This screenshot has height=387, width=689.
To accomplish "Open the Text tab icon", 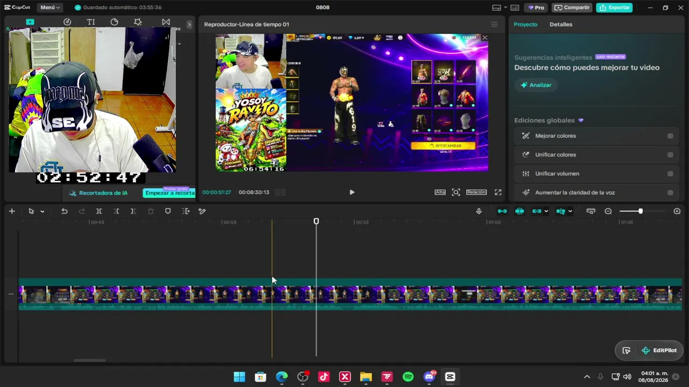I will click(91, 22).
